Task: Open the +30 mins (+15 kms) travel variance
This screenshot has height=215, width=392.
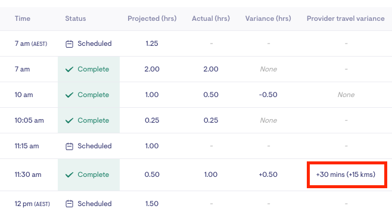Action: point(346,175)
